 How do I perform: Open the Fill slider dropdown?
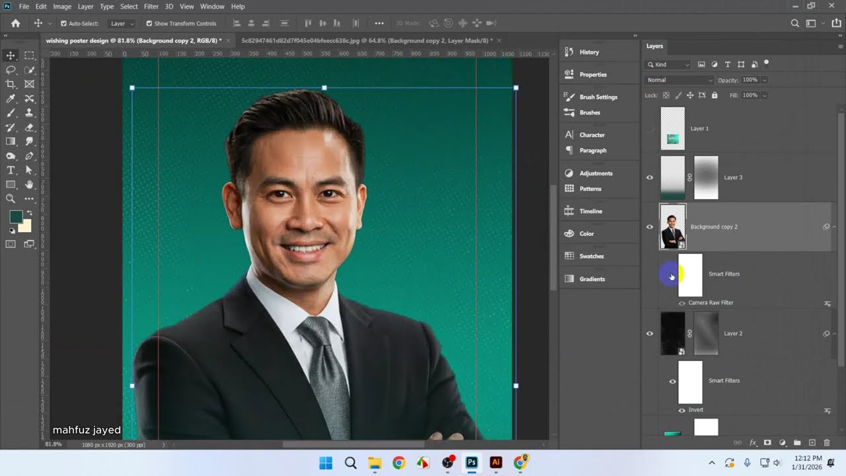click(764, 95)
